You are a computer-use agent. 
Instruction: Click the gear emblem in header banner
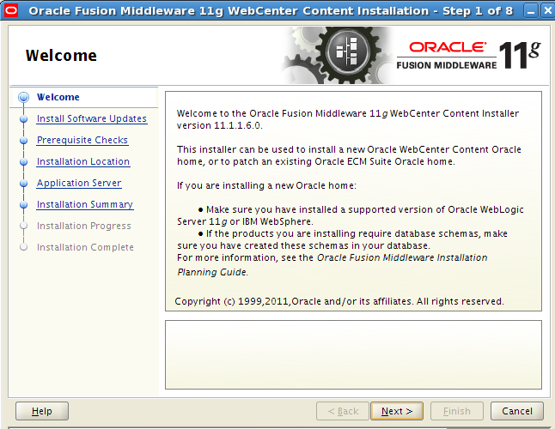click(347, 52)
